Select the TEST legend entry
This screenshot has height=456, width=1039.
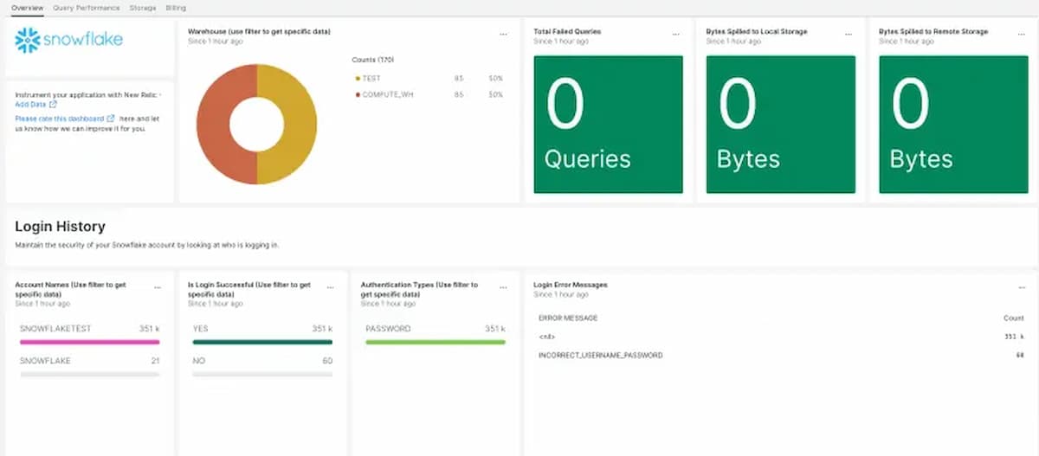(429, 79)
